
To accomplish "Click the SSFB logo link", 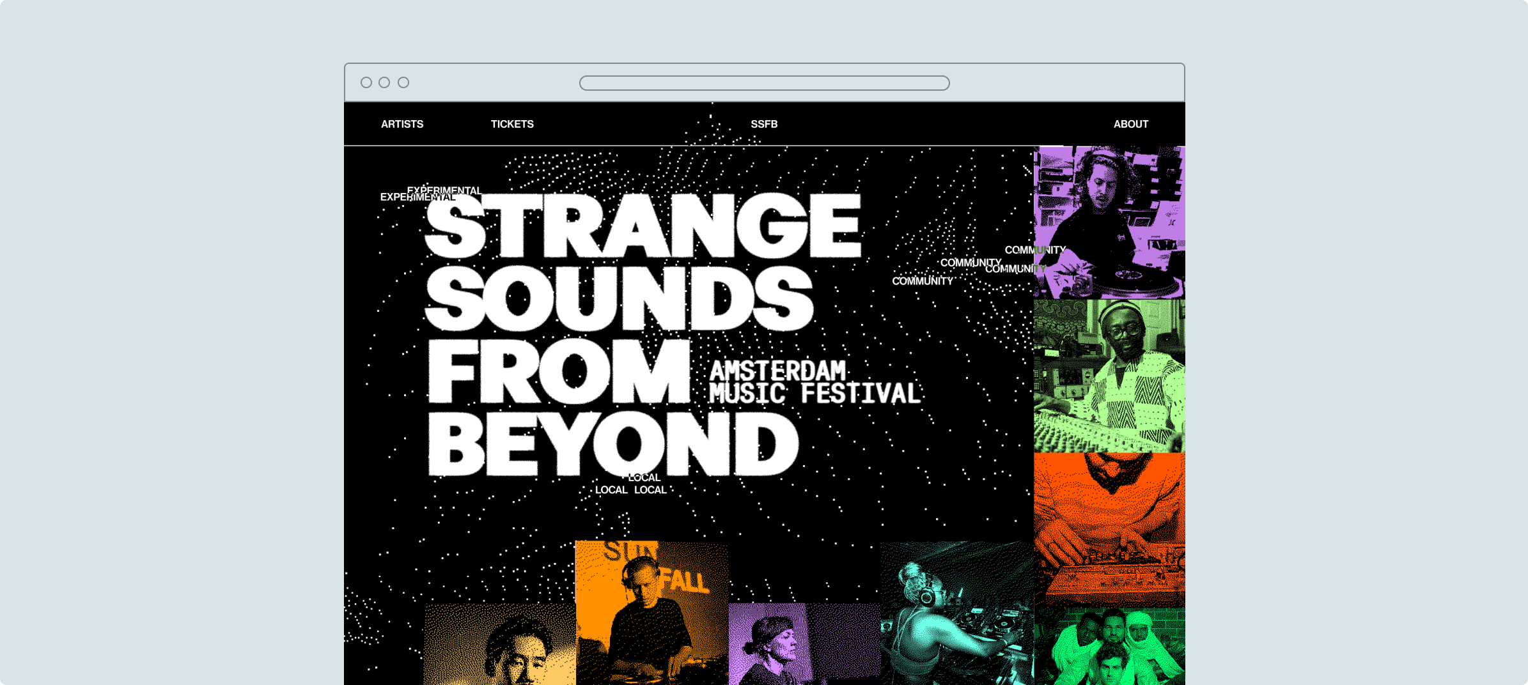I will [764, 124].
